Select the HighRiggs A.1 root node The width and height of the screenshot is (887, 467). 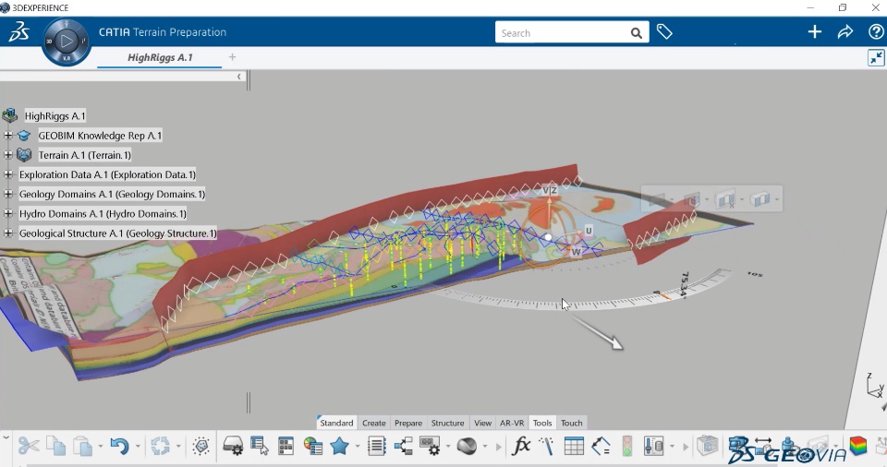(x=55, y=116)
